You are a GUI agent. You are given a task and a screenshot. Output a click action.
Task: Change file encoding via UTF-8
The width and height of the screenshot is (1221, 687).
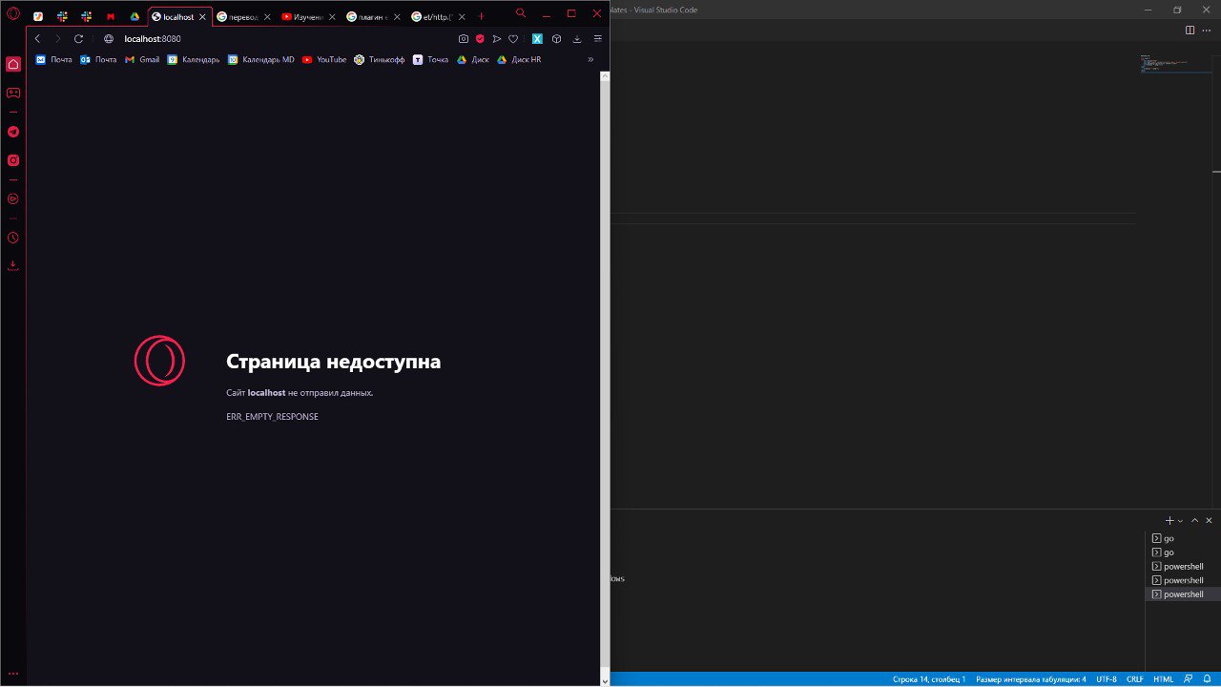point(1107,679)
